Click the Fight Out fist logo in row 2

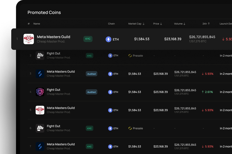tap(40, 56)
